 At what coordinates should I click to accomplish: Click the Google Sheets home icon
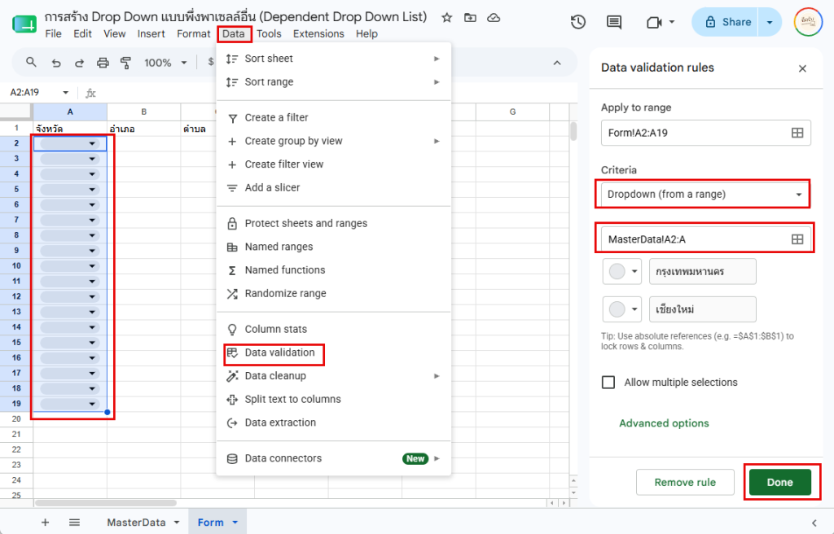pyautogui.click(x=24, y=24)
